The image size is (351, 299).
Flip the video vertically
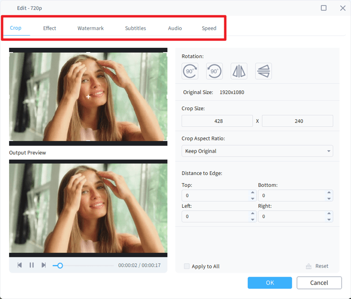click(263, 71)
